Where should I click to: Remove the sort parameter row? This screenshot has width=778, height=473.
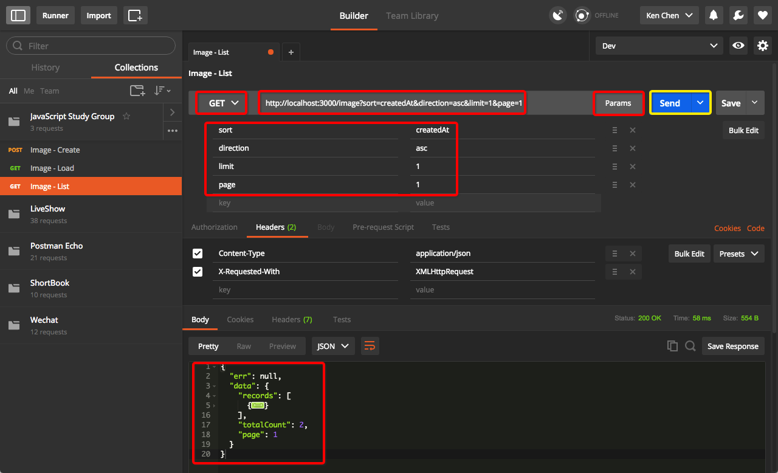[x=633, y=130]
